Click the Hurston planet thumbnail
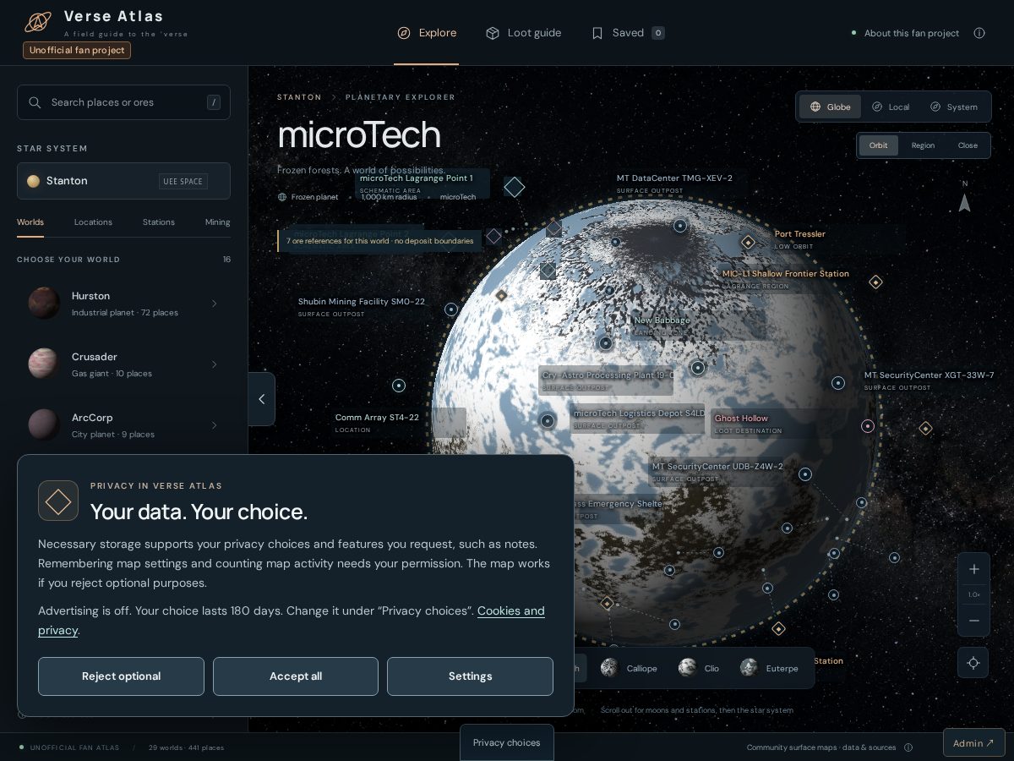Image resolution: width=1014 pixels, height=761 pixels. [x=44, y=303]
